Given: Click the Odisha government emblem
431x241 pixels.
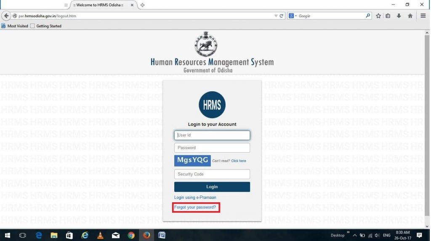Looking at the screenshot, I should coord(205,44).
